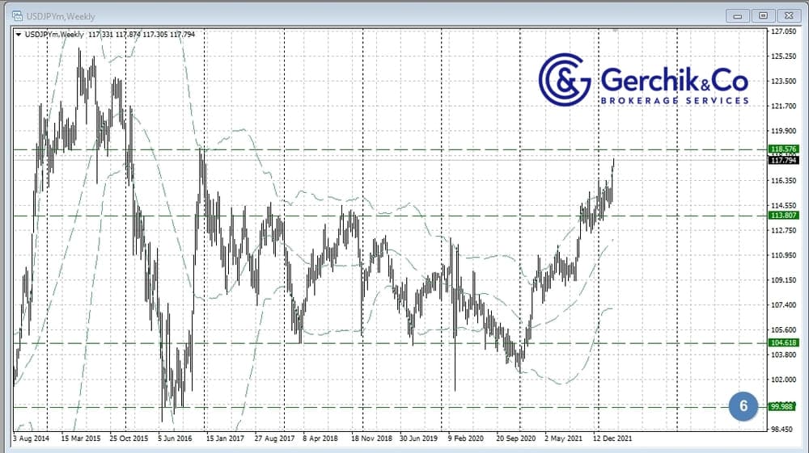Screen dimensions: 809x453
Task: Click the 118.576 green price level tag
Action: pyautogui.click(x=784, y=149)
